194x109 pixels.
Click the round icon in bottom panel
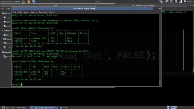point(168,107)
